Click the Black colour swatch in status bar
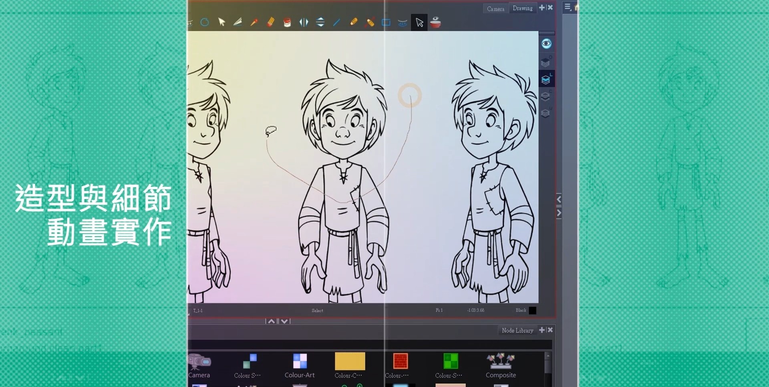769x387 pixels. (x=532, y=310)
